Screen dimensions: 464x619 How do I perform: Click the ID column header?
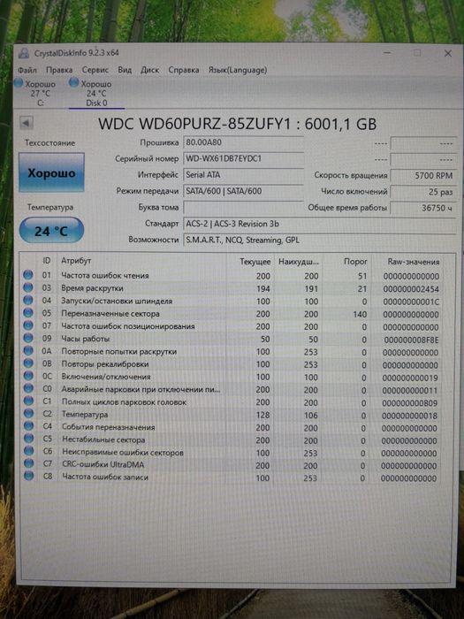[x=47, y=261]
